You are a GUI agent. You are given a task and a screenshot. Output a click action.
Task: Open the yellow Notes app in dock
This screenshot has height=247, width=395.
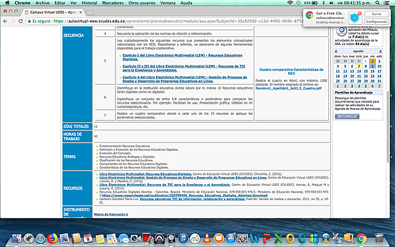(x=100, y=238)
